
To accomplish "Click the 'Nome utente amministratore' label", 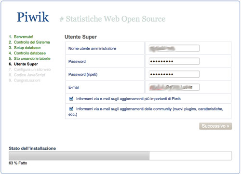I will click(x=92, y=48).
